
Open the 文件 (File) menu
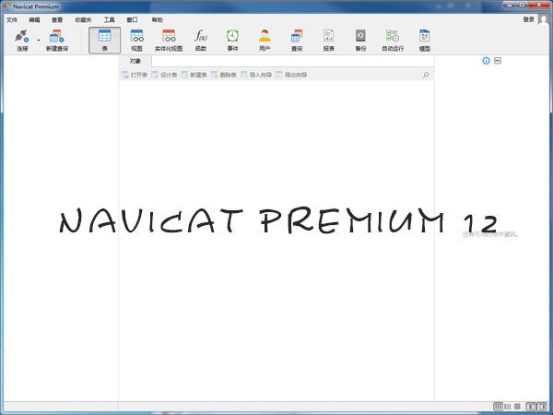click(x=12, y=19)
